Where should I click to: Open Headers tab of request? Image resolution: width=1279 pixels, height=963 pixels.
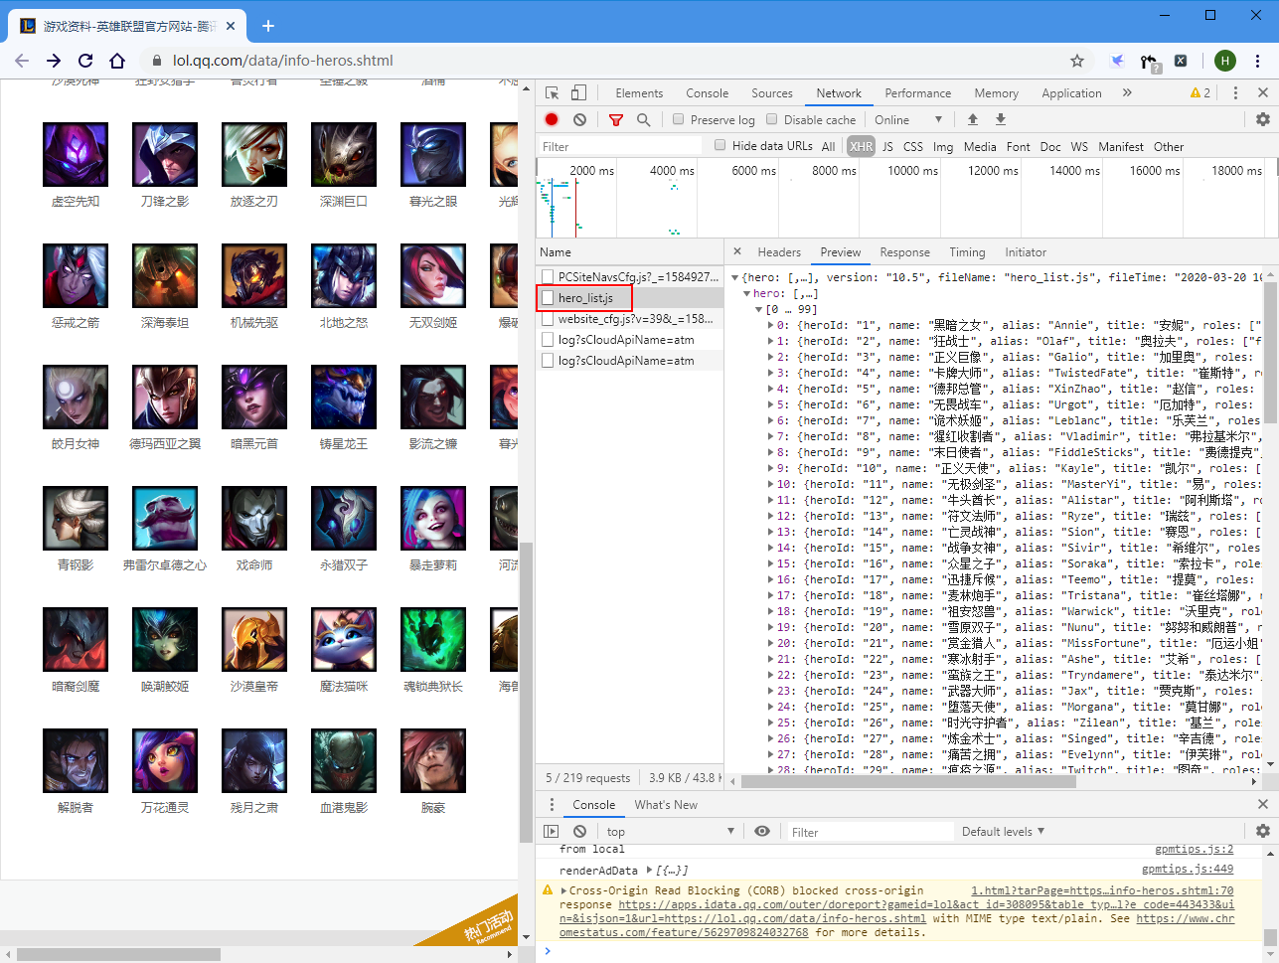point(779,251)
